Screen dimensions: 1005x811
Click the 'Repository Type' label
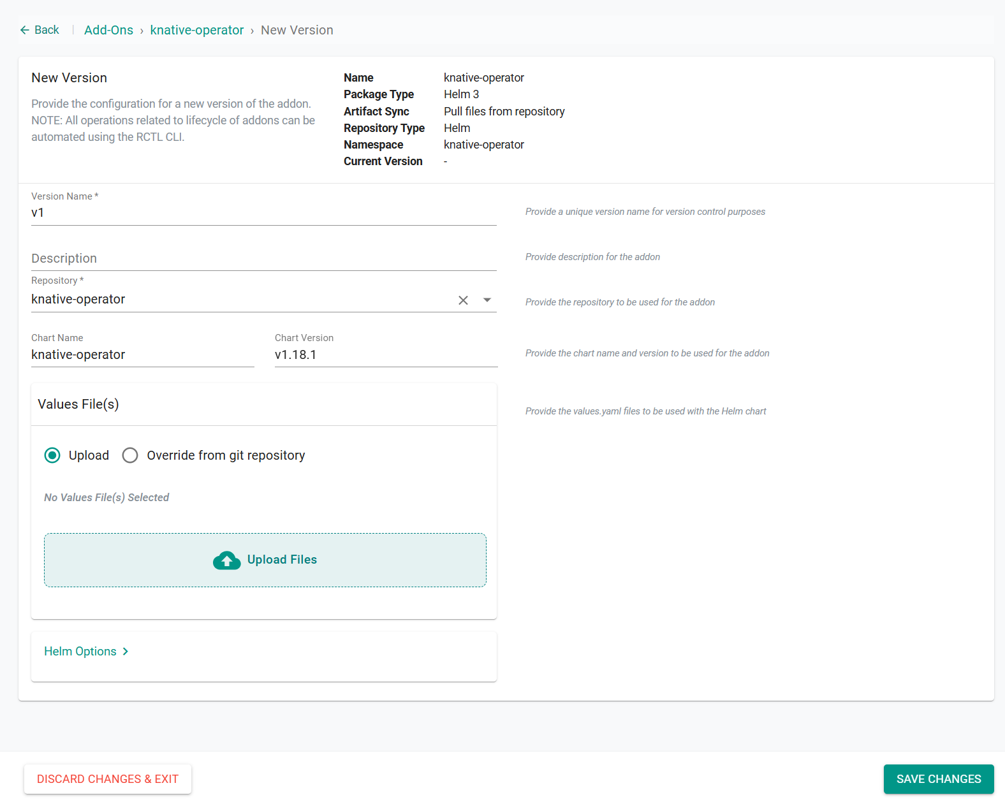click(x=384, y=128)
